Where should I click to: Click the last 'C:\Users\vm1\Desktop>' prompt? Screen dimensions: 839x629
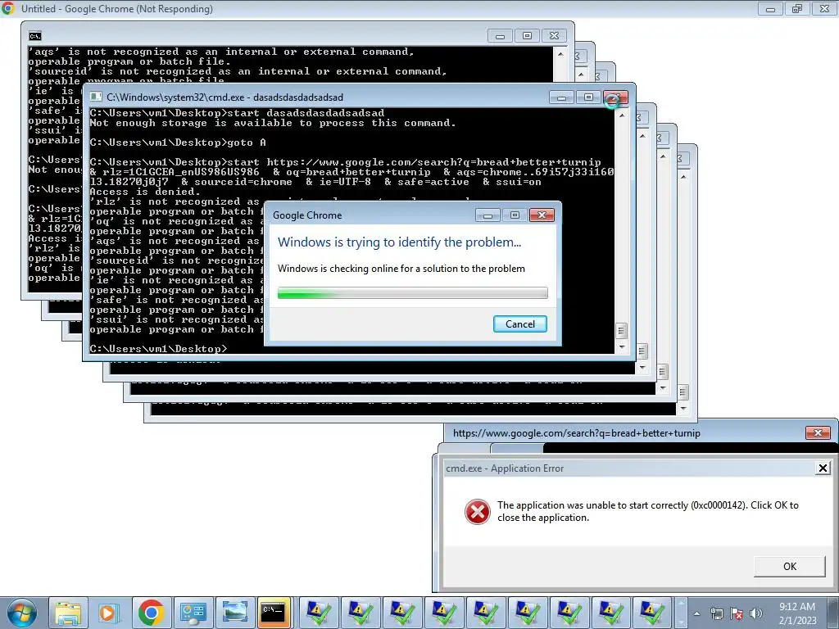click(158, 349)
